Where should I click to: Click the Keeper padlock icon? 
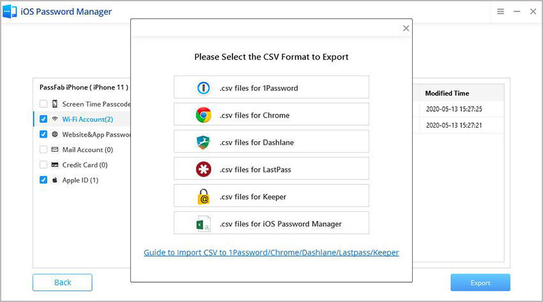[x=203, y=197]
